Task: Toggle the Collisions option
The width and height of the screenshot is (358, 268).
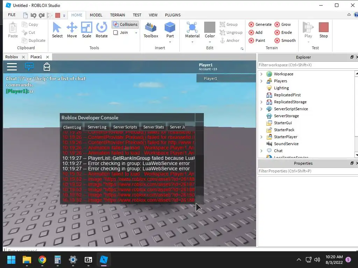Action: 125,24
